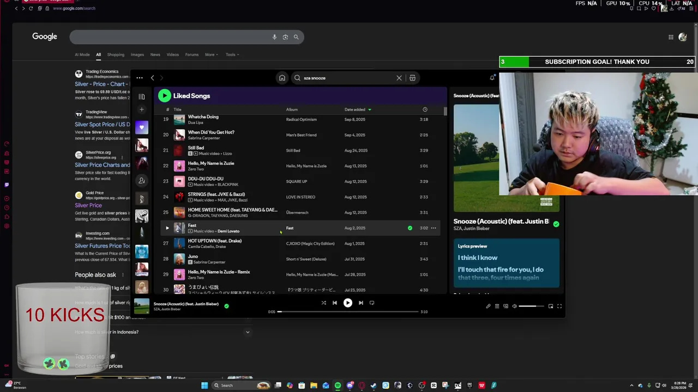Open Spotify Browse icon next to search
Viewport: 698px width, 392px height.
pyautogui.click(x=412, y=78)
